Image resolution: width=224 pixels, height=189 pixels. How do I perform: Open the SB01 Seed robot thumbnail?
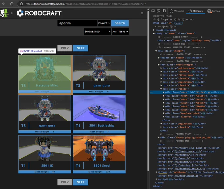[x=99, y=148]
